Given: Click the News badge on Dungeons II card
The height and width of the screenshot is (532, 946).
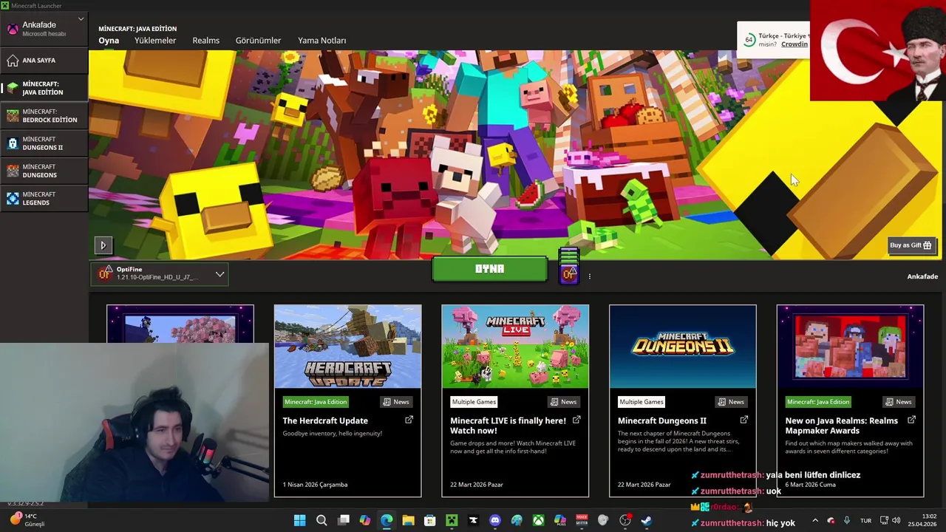Looking at the screenshot, I should tap(731, 402).
